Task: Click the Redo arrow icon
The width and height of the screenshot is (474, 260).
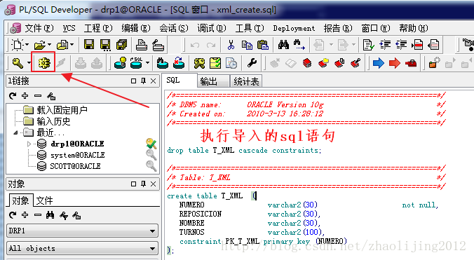Action: point(210,46)
